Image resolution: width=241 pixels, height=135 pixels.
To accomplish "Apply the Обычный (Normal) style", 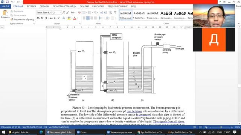I will point(125,15).
